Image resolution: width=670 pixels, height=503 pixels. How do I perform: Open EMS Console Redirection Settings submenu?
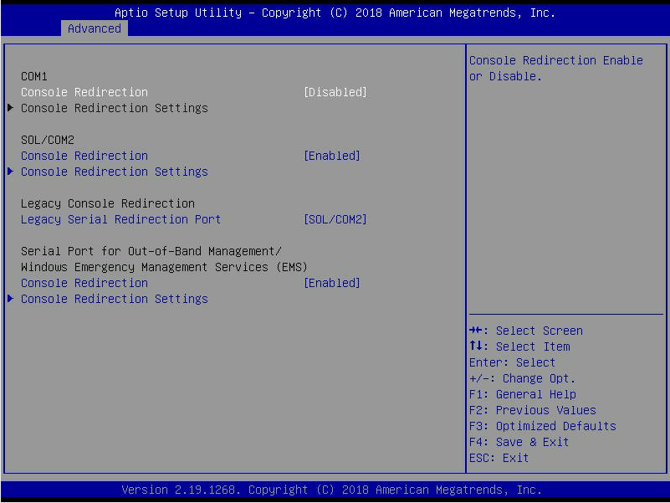(x=114, y=299)
